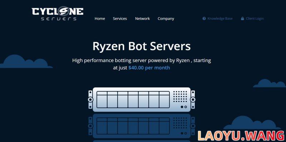Open the Home menu item
The width and height of the screenshot is (286, 142).
click(x=100, y=19)
